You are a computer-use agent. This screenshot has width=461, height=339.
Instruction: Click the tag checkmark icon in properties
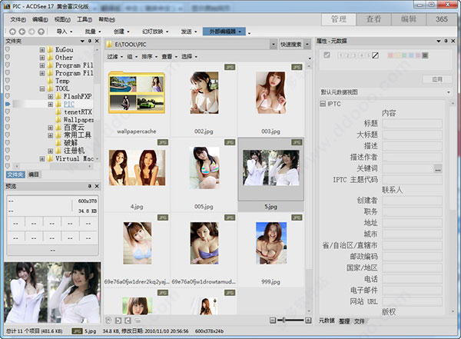[327, 55]
